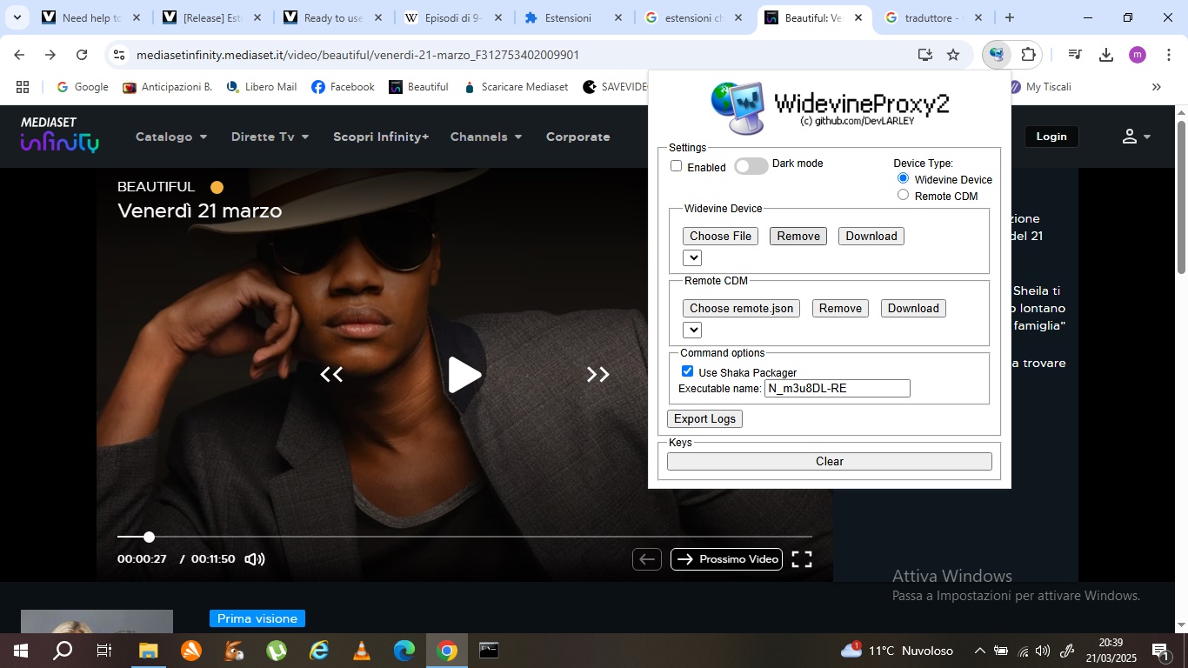Switch to the traduttore tab
1188x668 pixels.
pyautogui.click(x=931, y=17)
